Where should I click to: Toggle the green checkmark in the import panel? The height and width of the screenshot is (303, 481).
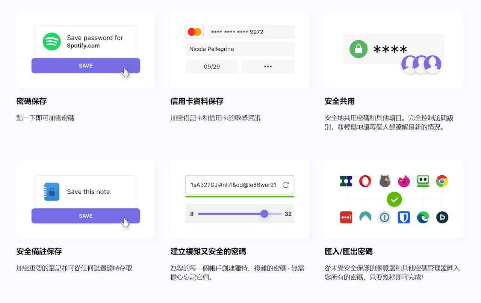(394, 199)
